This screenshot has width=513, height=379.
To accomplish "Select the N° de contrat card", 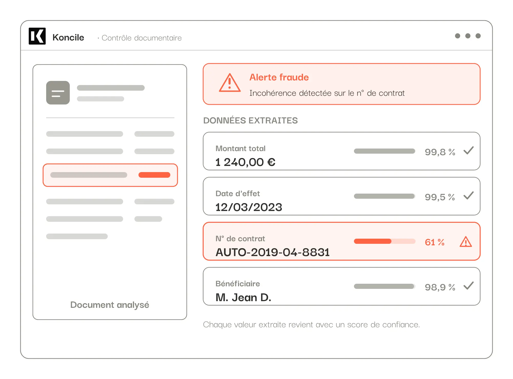I will point(341,241).
